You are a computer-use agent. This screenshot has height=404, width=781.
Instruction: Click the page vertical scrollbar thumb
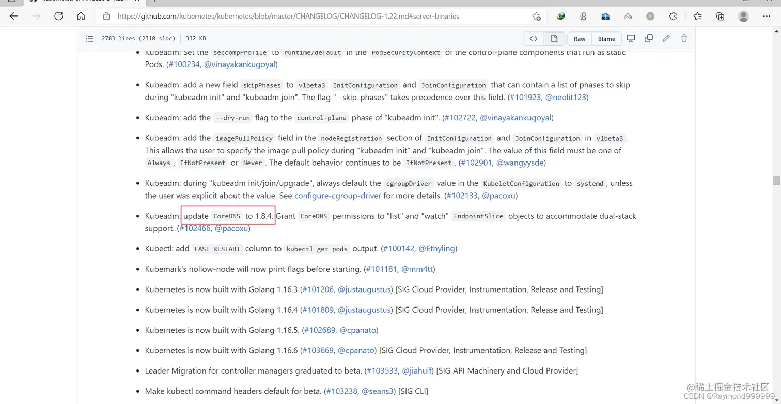(x=776, y=181)
